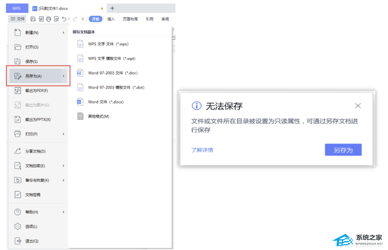Click the lock document icon beside 文档加密(E)
388x250 pixels.
click(18, 166)
